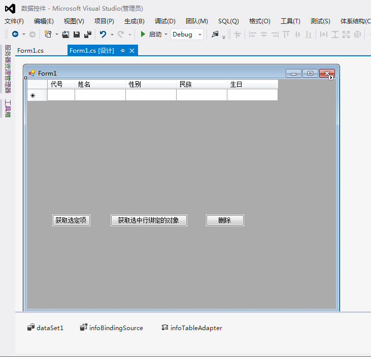Click the 姓名 column header
Image resolution: width=371 pixels, height=357 pixels.
pos(100,84)
